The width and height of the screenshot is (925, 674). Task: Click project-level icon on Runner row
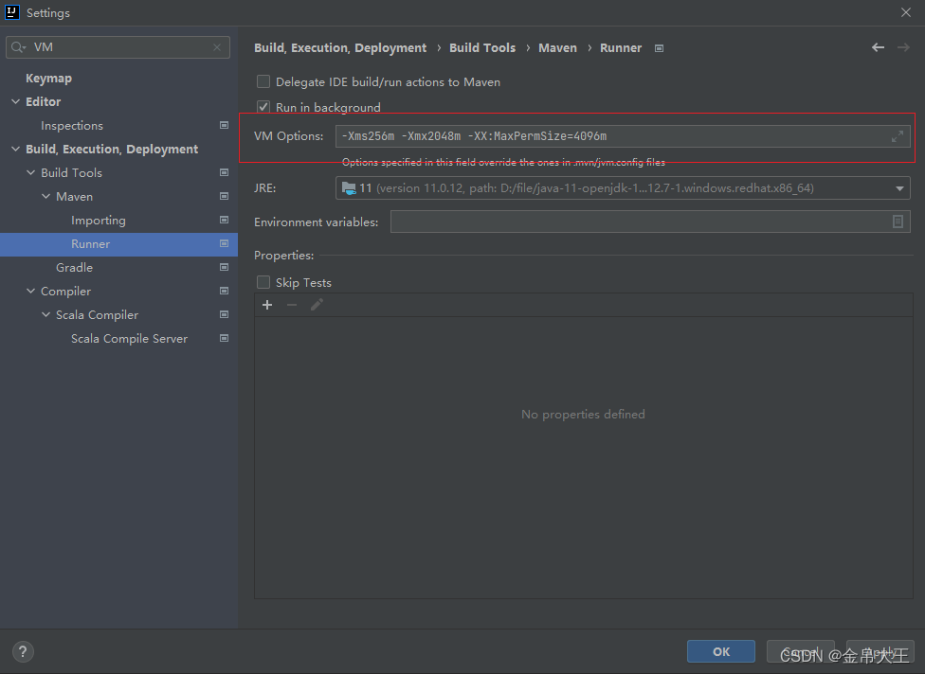pos(225,243)
